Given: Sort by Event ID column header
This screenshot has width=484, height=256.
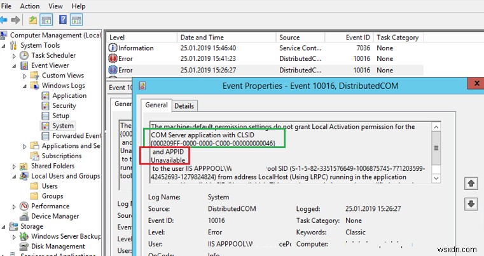Looking at the screenshot, I should point(349,37).
